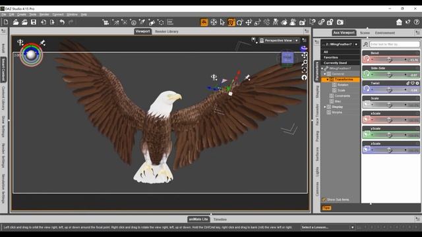Toggle the General property group checkbox icon
This screenshot has height=237, width=422.
pos(329,74)
